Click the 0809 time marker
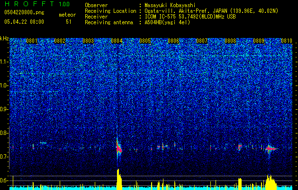 point(259,41)
